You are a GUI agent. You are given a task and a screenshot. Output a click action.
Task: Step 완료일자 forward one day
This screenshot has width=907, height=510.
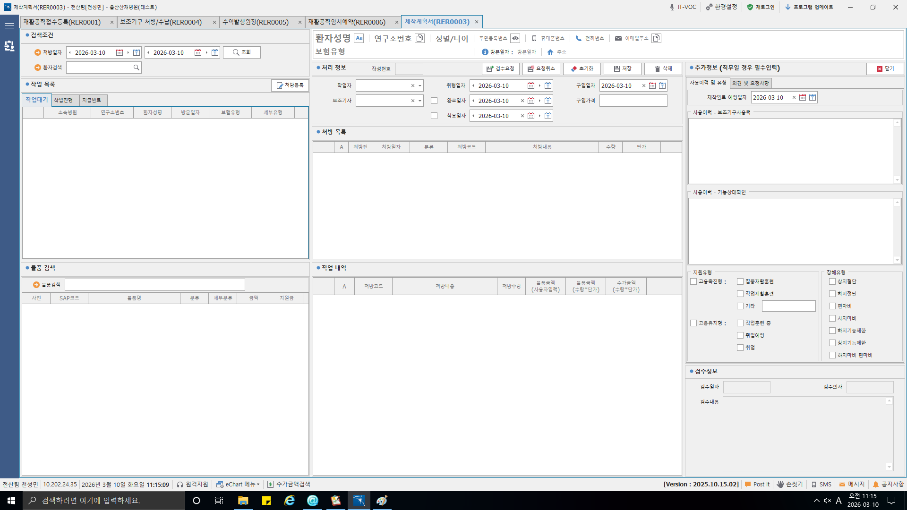coord(539,101)
